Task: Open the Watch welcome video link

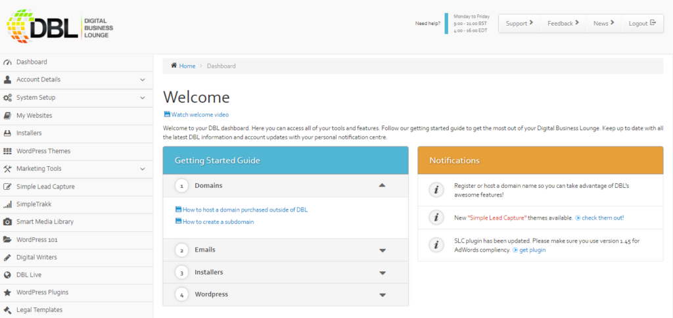Action: click(x=200, y=114)
